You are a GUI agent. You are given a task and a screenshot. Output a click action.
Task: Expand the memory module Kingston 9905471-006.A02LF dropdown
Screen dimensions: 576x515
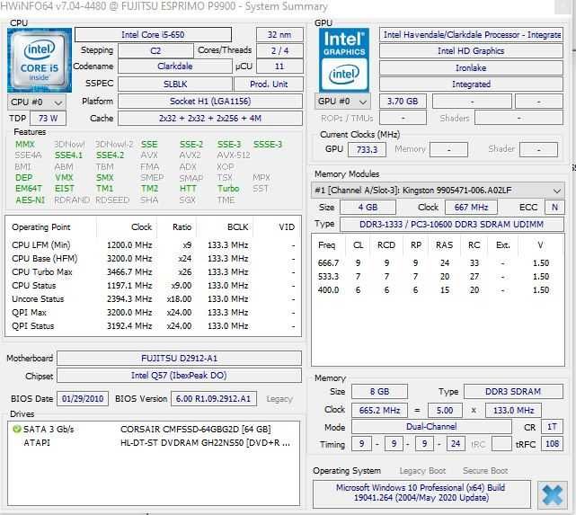point(438,191)
